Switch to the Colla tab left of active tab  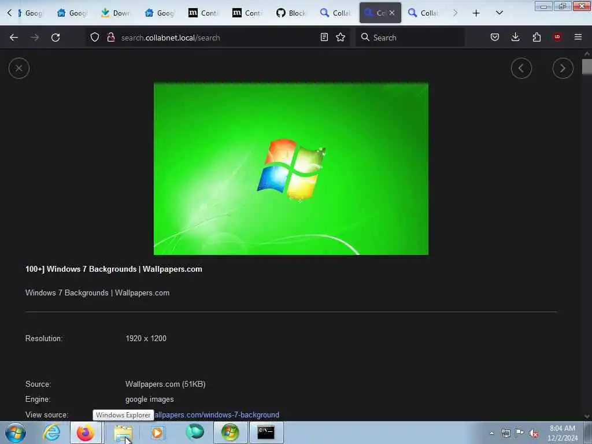tap(335, 13)
